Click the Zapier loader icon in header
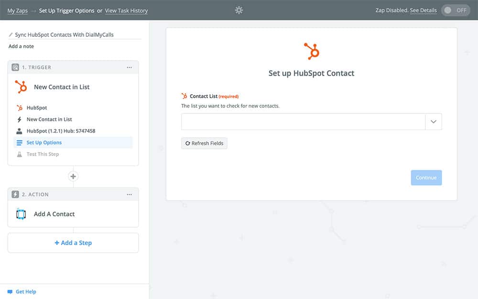 point(239,10)
